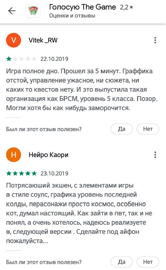Select the Нейро Каори username
Image resolution: width=166 pixels, height=270 pixels.
pyautogui.click(x=49, y=155)
